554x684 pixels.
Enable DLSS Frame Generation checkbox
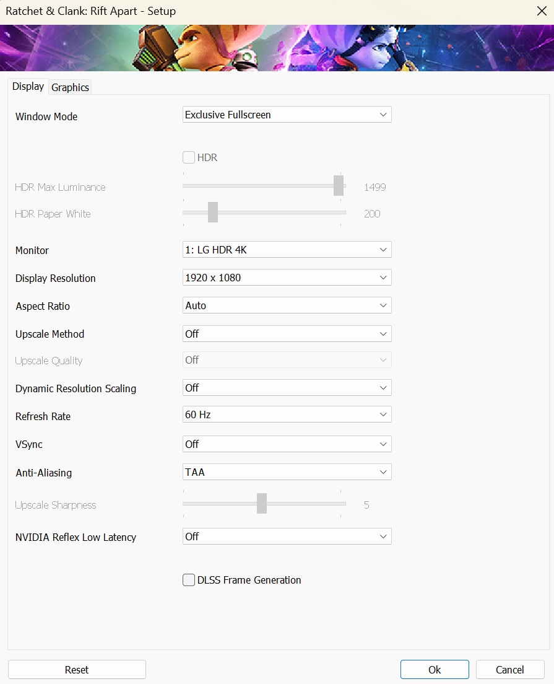189,580
